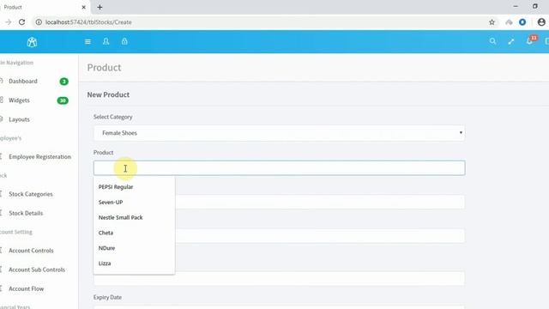Click the browser forward arrow
The height and width of the screenshot is (309, 549).
pos(8,22)
